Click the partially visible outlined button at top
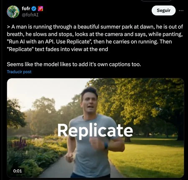The width and height of the screenshot is (188, 180). (x=156, y=0)
